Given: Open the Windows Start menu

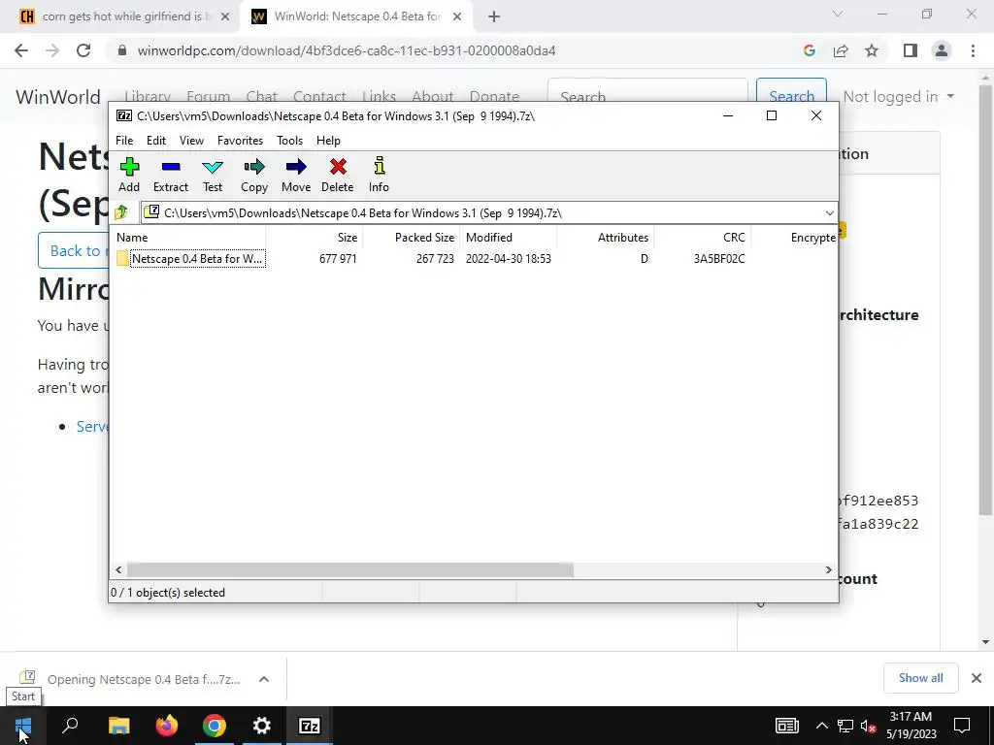Looking at the screenshot, I should point(23,726).
